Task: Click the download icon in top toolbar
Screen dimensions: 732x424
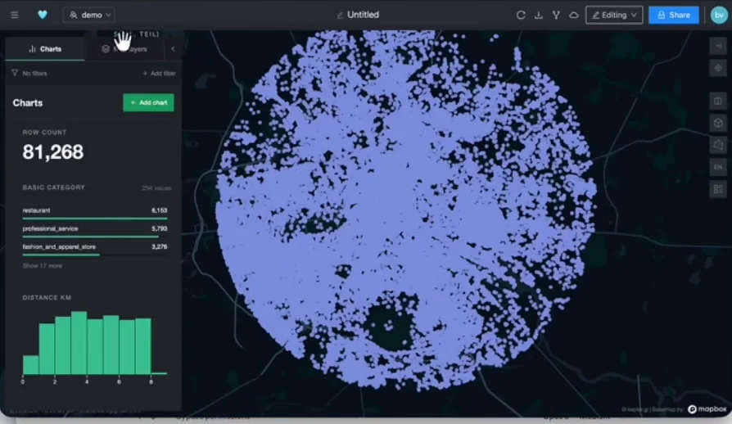Action: pos(538,15)
